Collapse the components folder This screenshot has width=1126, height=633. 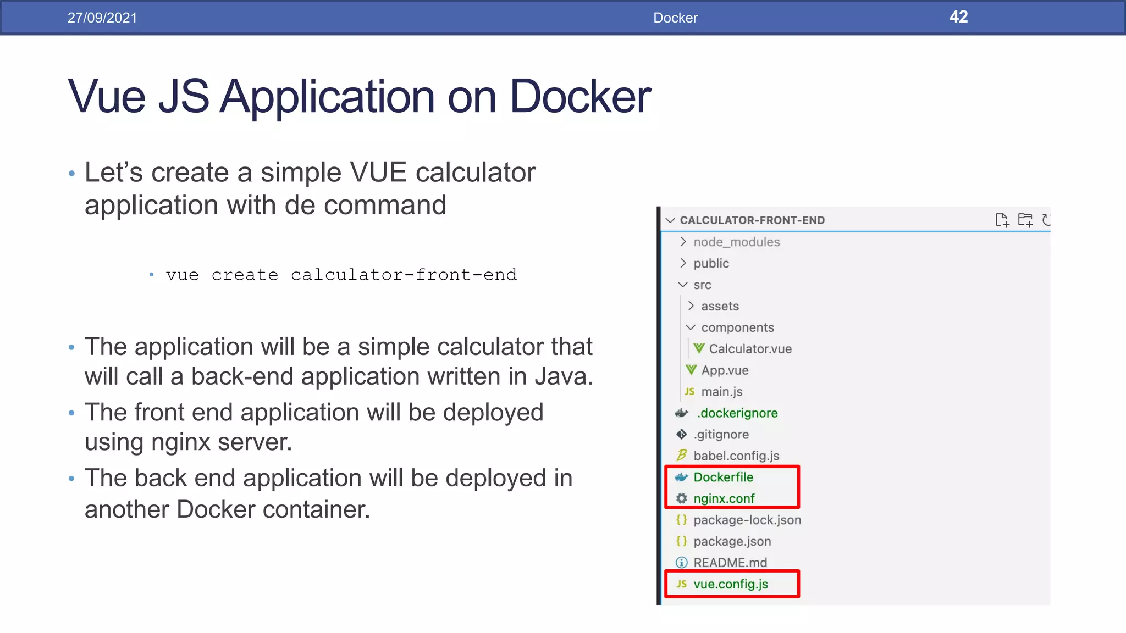click(x=691, y=327)
